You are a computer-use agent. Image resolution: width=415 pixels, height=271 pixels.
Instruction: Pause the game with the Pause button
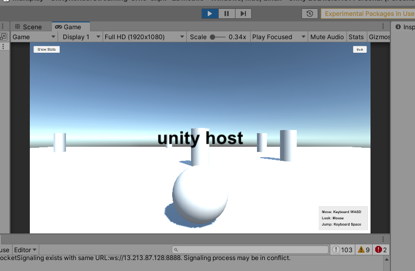point(227,14)
